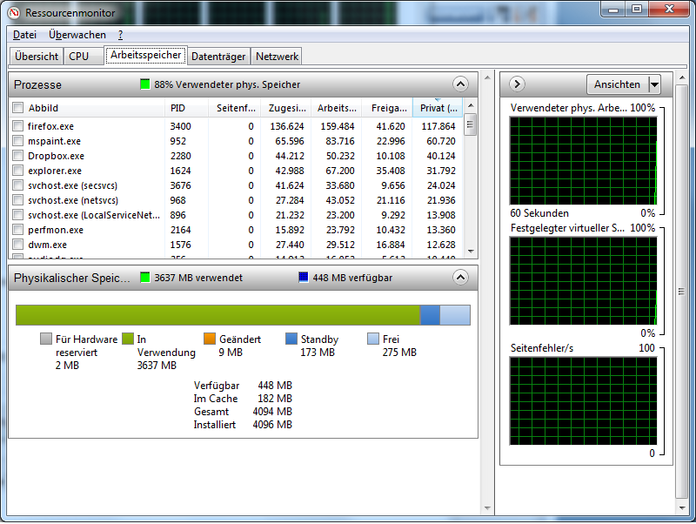Screen dimensions: 696x524
Task: Click the Verwendeter phys. Arbeitsspeicher graph
Action: coord(583,161)
